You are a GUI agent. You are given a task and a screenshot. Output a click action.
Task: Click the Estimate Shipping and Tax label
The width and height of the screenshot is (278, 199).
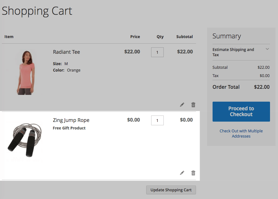(x=233, y=52)
